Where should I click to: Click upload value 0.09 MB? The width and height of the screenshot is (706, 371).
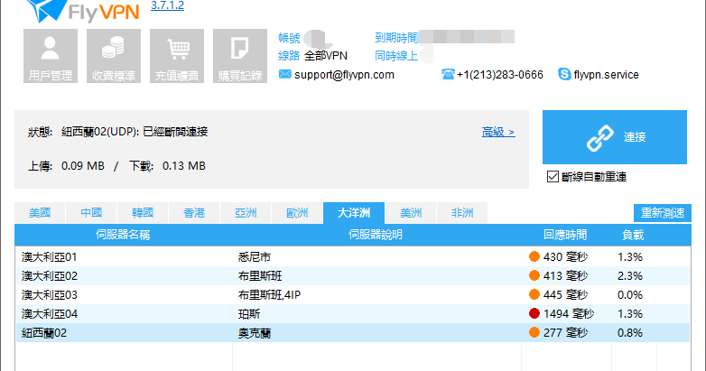tap(83, 166)
